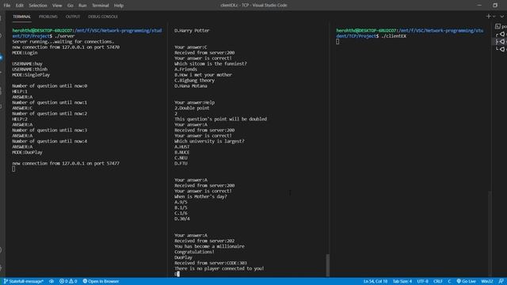This screenshot has width=507, height=285.
Task: Click the 'D.30/4' option
Action: pyautogui.click(x=182, y=218)
